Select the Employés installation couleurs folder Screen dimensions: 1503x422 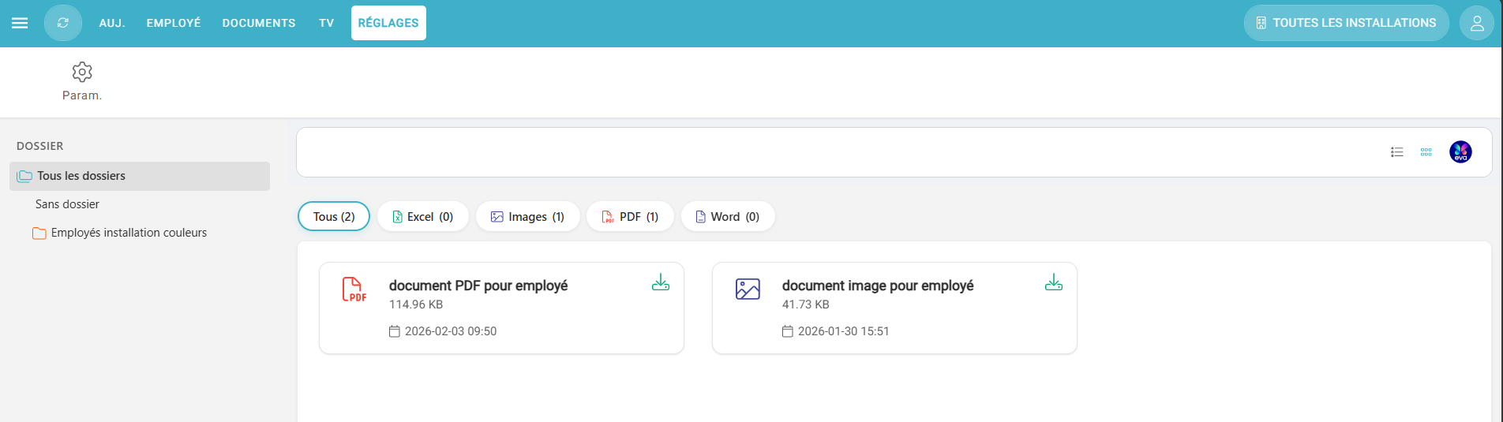(129, 233)
